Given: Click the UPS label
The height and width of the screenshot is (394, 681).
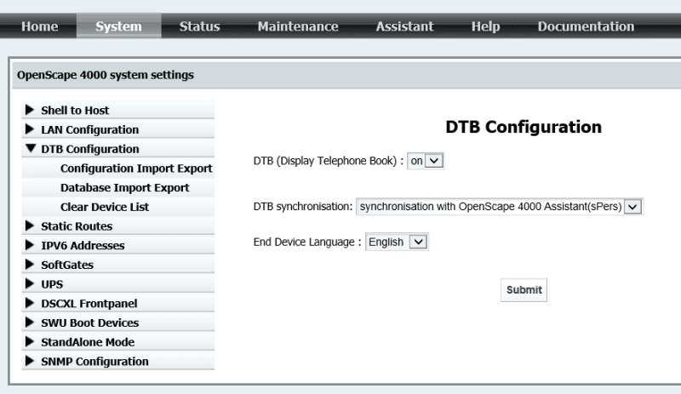Looking at the screenshot, I should tap(52, 284).
